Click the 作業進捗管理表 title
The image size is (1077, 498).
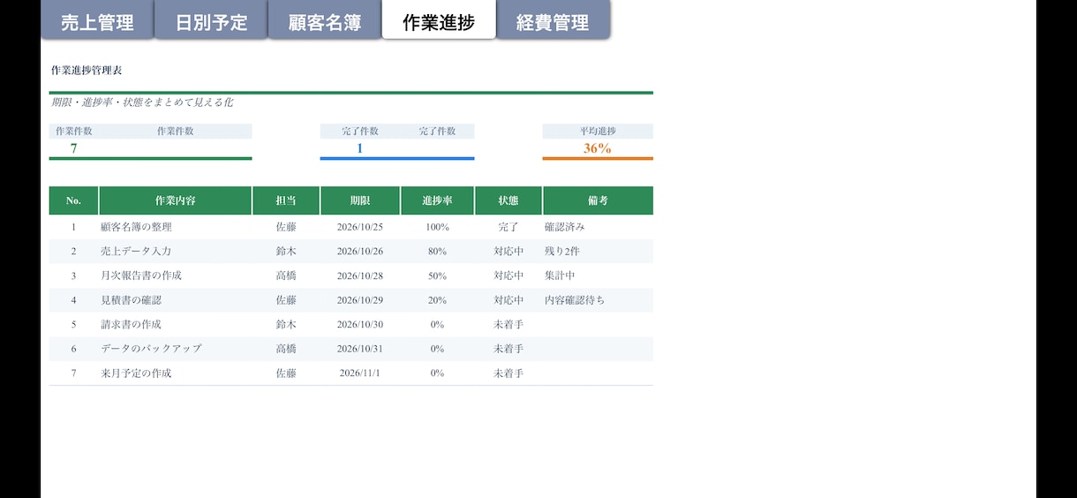tap(87, 70)
